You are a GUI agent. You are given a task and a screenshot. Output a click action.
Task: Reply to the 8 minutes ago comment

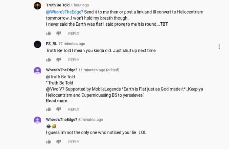click(x=74, y=142)
